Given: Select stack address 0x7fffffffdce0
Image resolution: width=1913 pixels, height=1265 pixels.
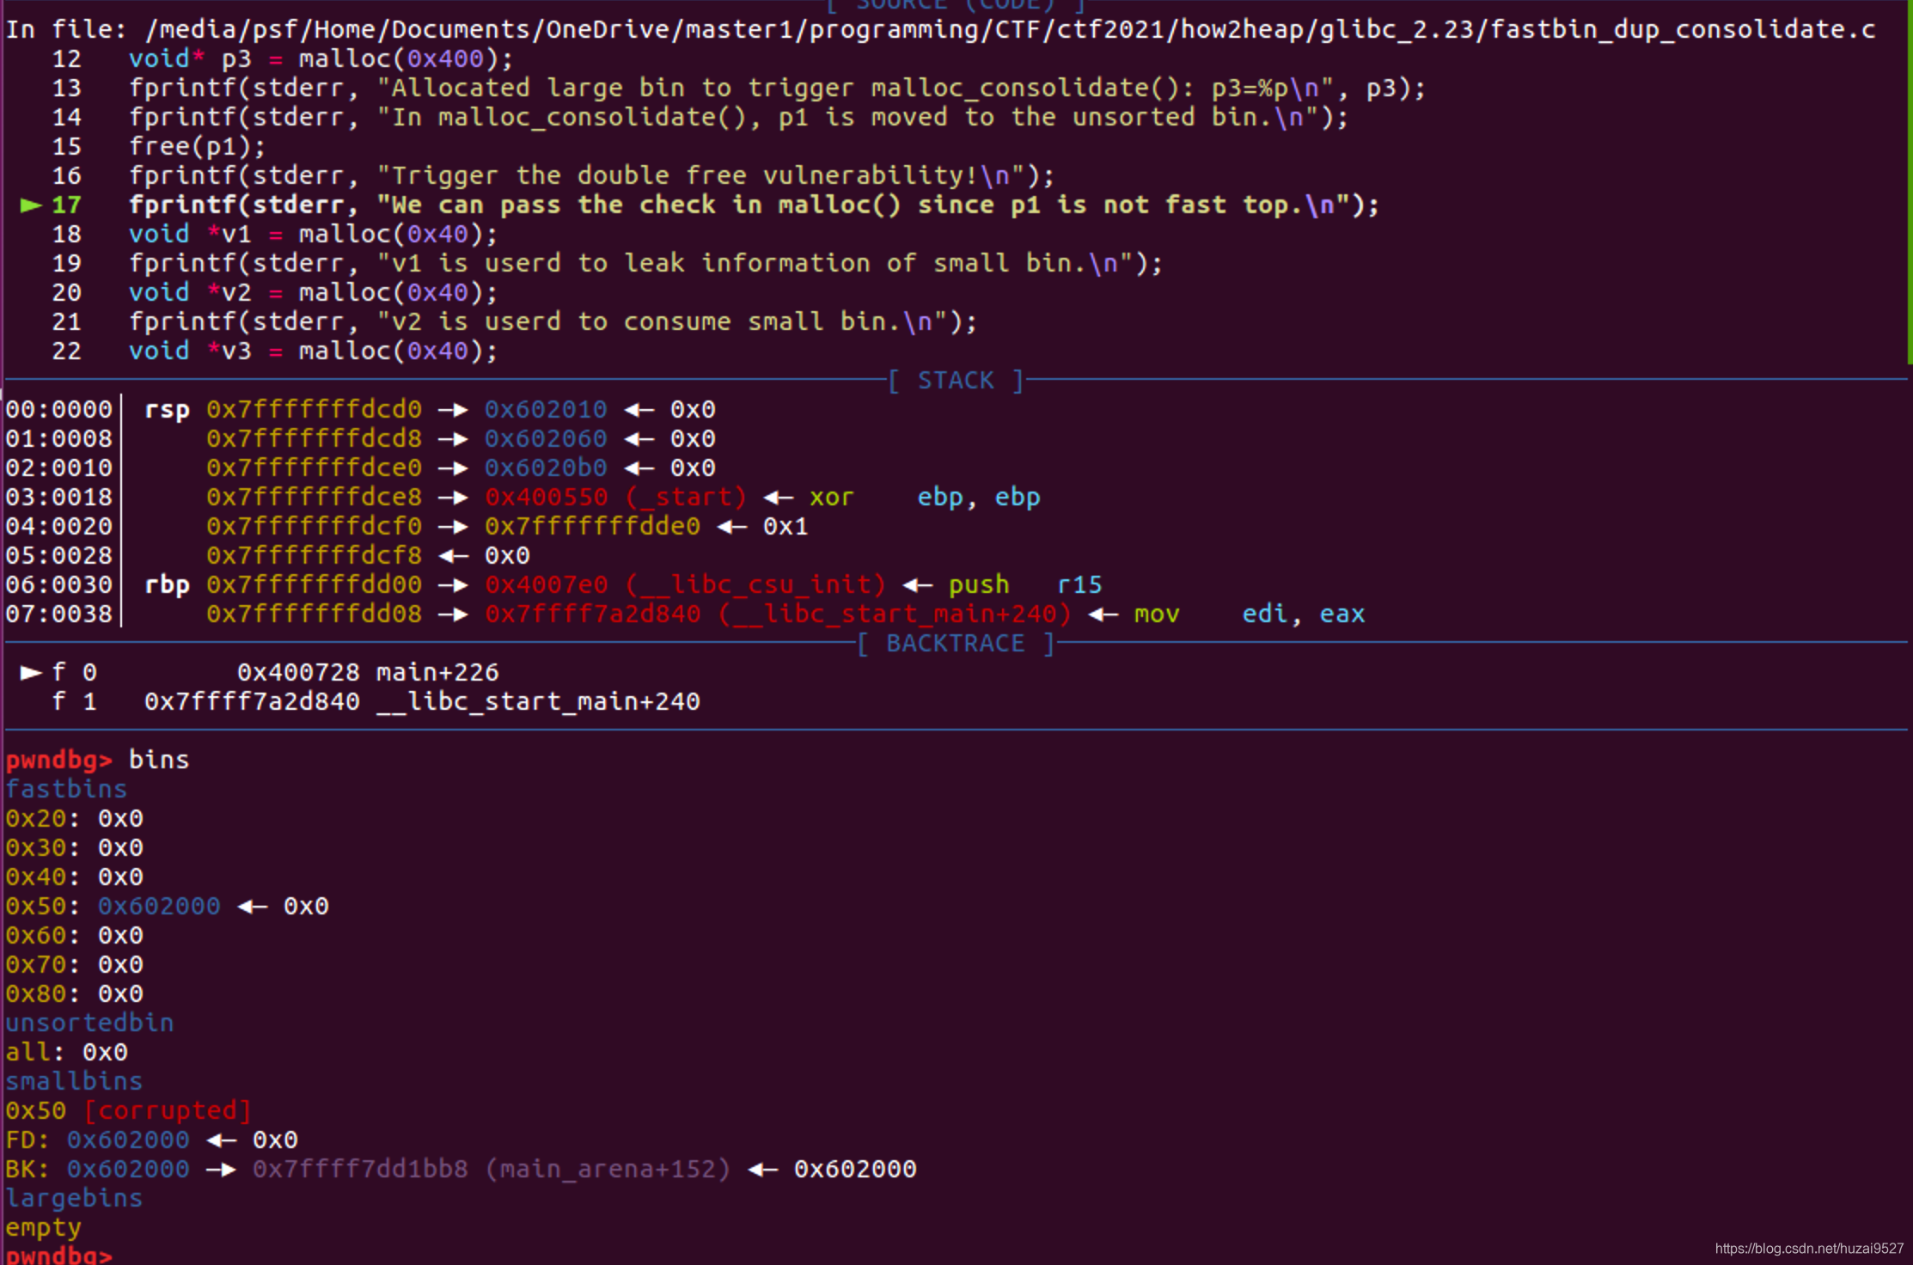Looking at the screenshot, I should coord(314,468).
